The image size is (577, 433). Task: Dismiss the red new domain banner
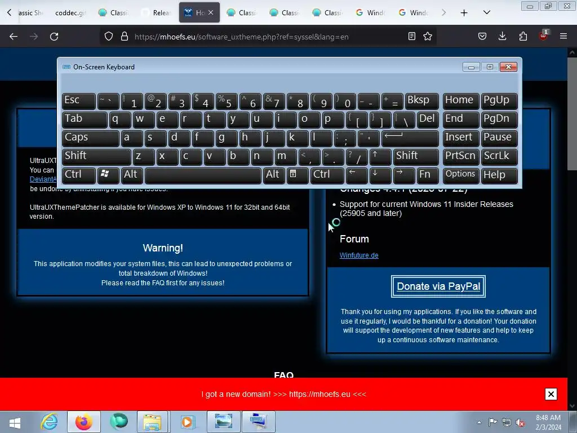(551, 394)
